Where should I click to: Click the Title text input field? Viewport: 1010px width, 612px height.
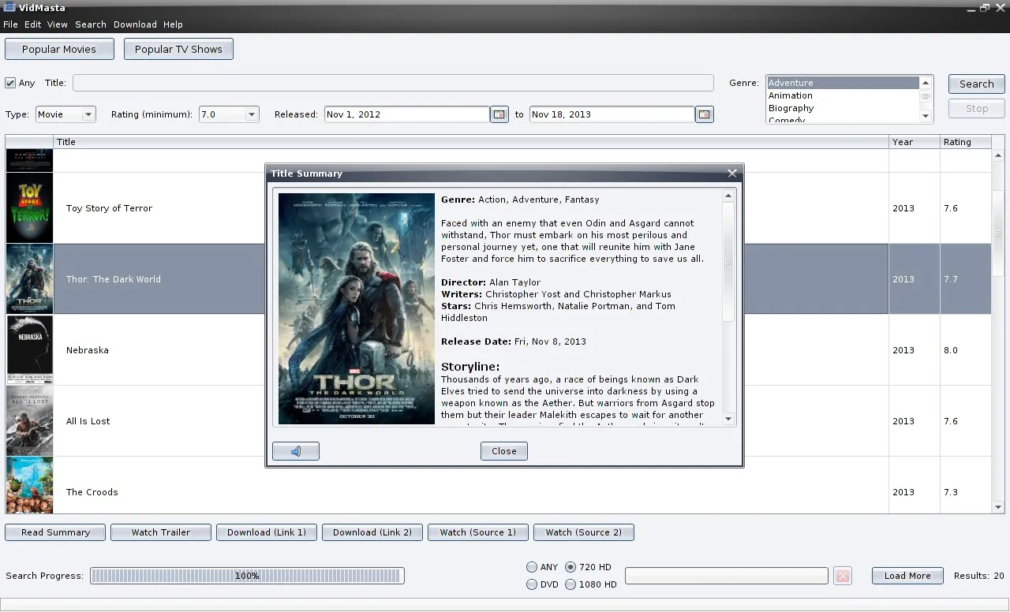[393, 83]
